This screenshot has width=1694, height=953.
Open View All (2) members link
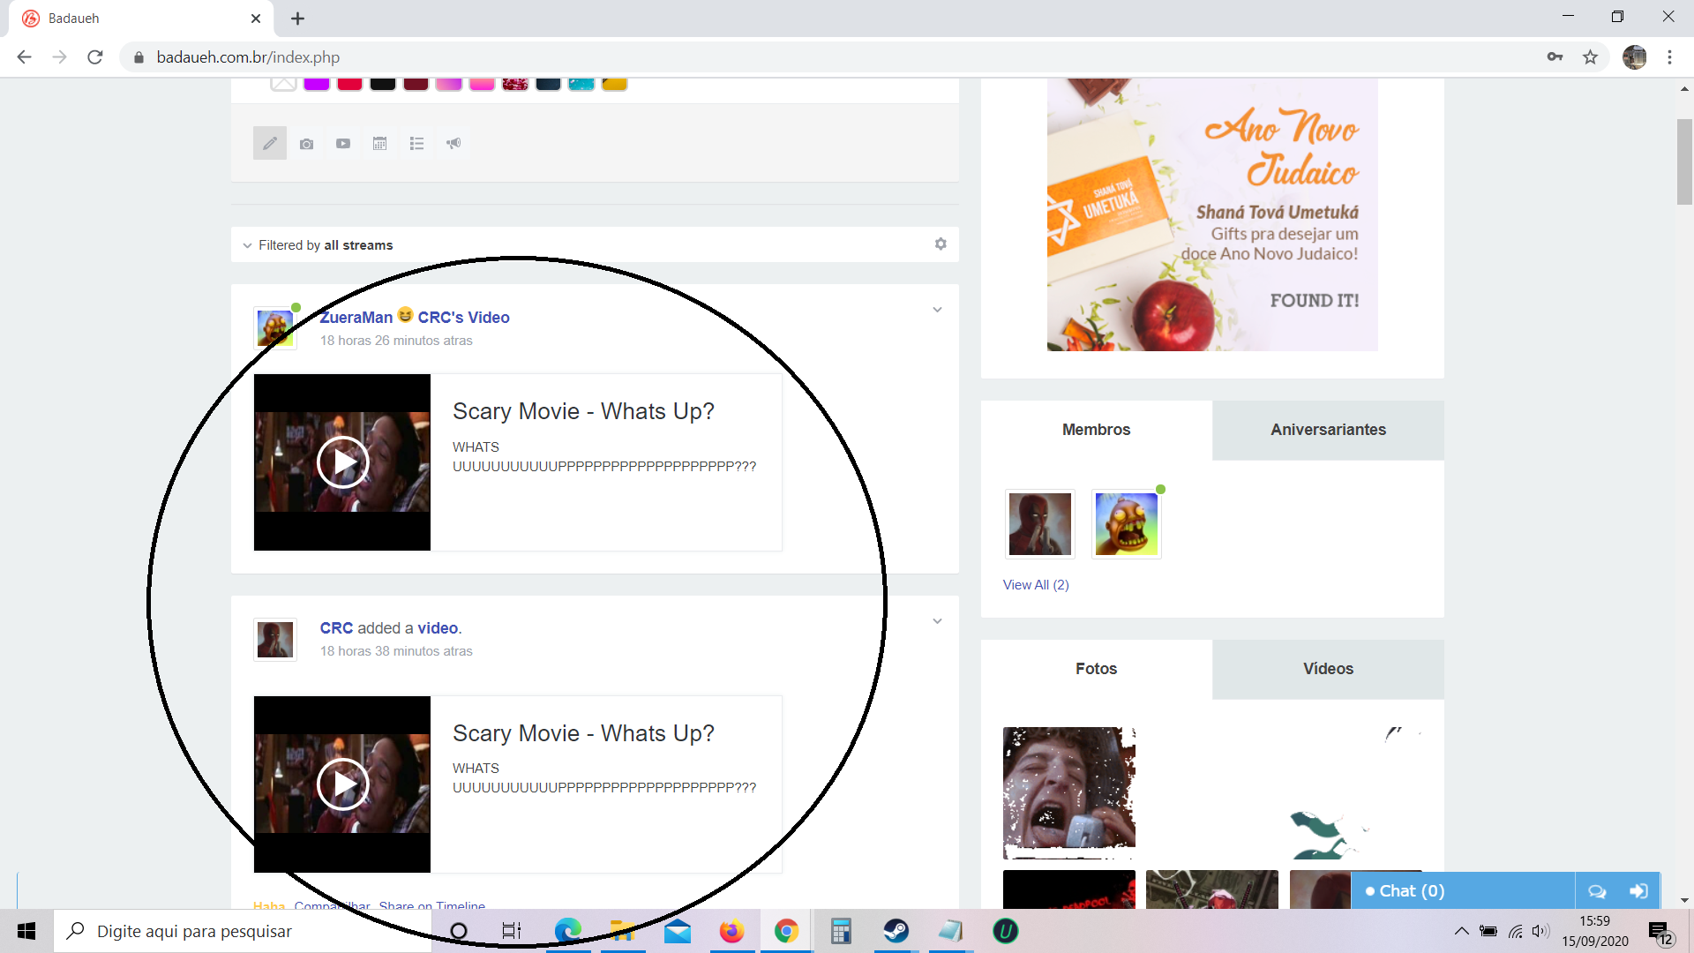pyautogui.click(x=1036, y=585)
